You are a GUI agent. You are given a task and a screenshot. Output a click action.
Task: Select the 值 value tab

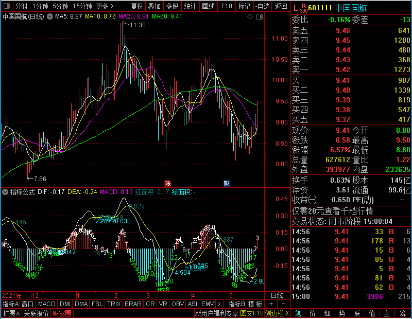(x=372, y=313)
